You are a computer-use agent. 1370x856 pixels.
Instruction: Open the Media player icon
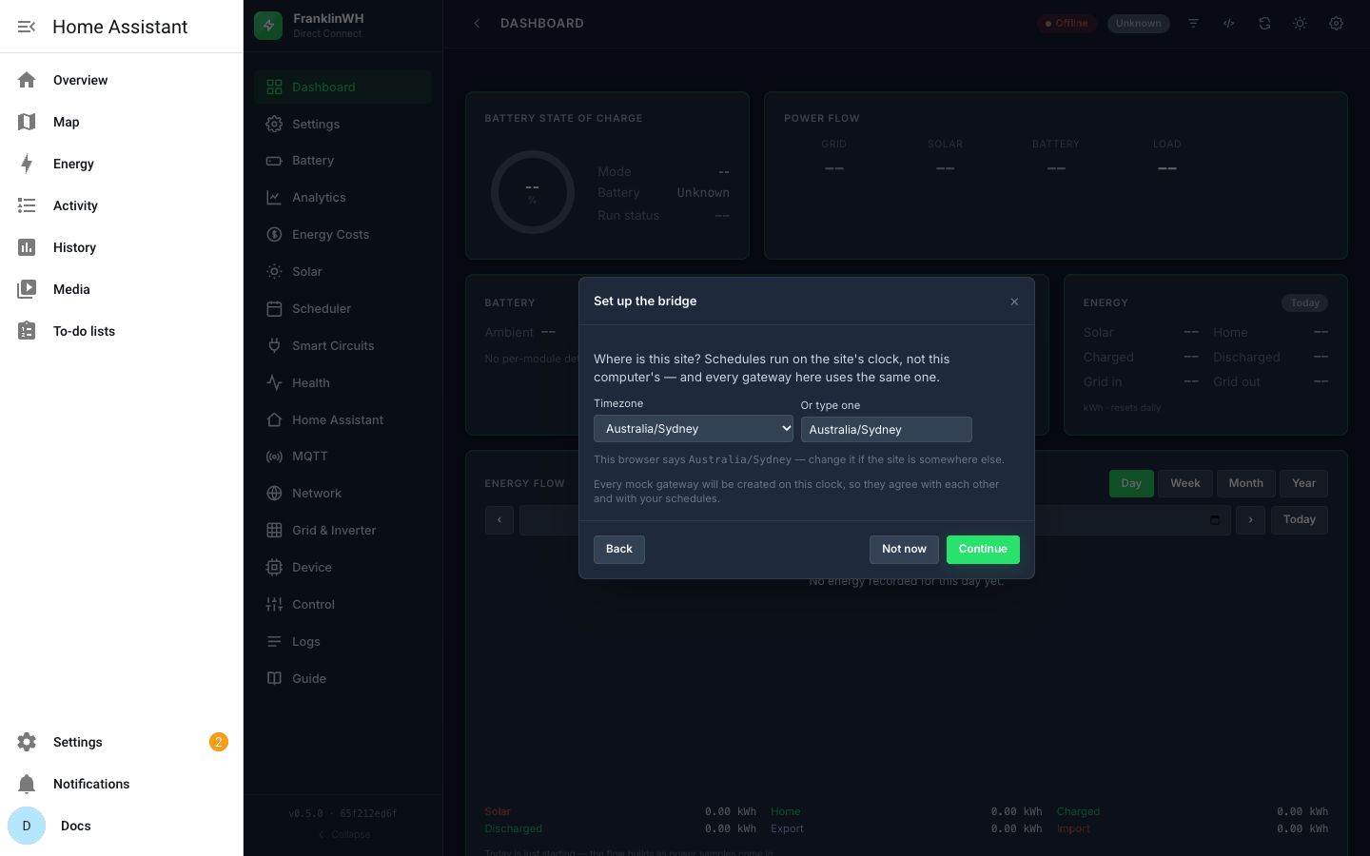pyautogui.click(x=27, y=289)
